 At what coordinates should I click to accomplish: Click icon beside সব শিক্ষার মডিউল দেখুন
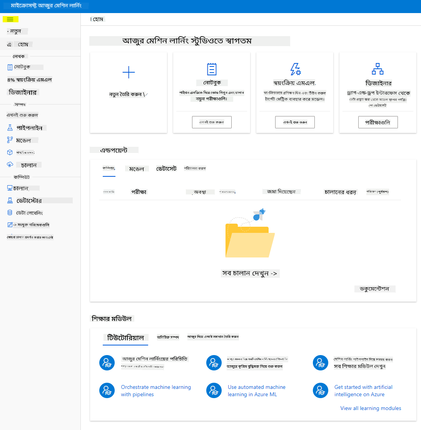tap(321, 363)
